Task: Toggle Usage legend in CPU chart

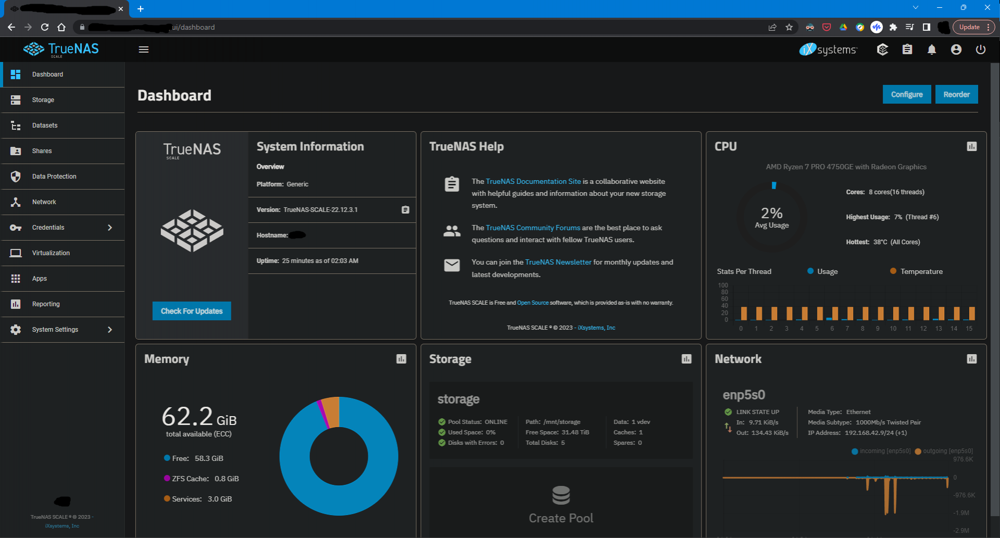Action: 822,271
